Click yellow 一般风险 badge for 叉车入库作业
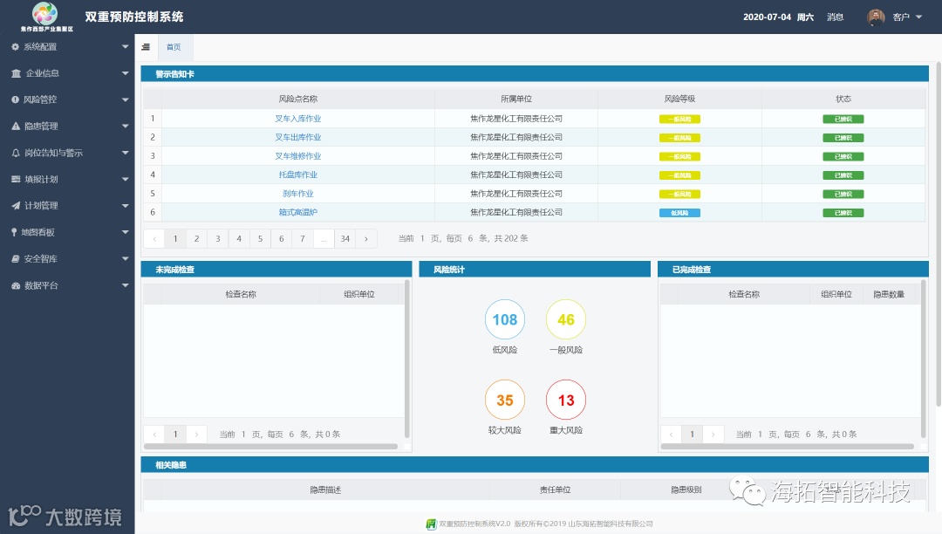The image size is (942, 534). pos(679,119)
